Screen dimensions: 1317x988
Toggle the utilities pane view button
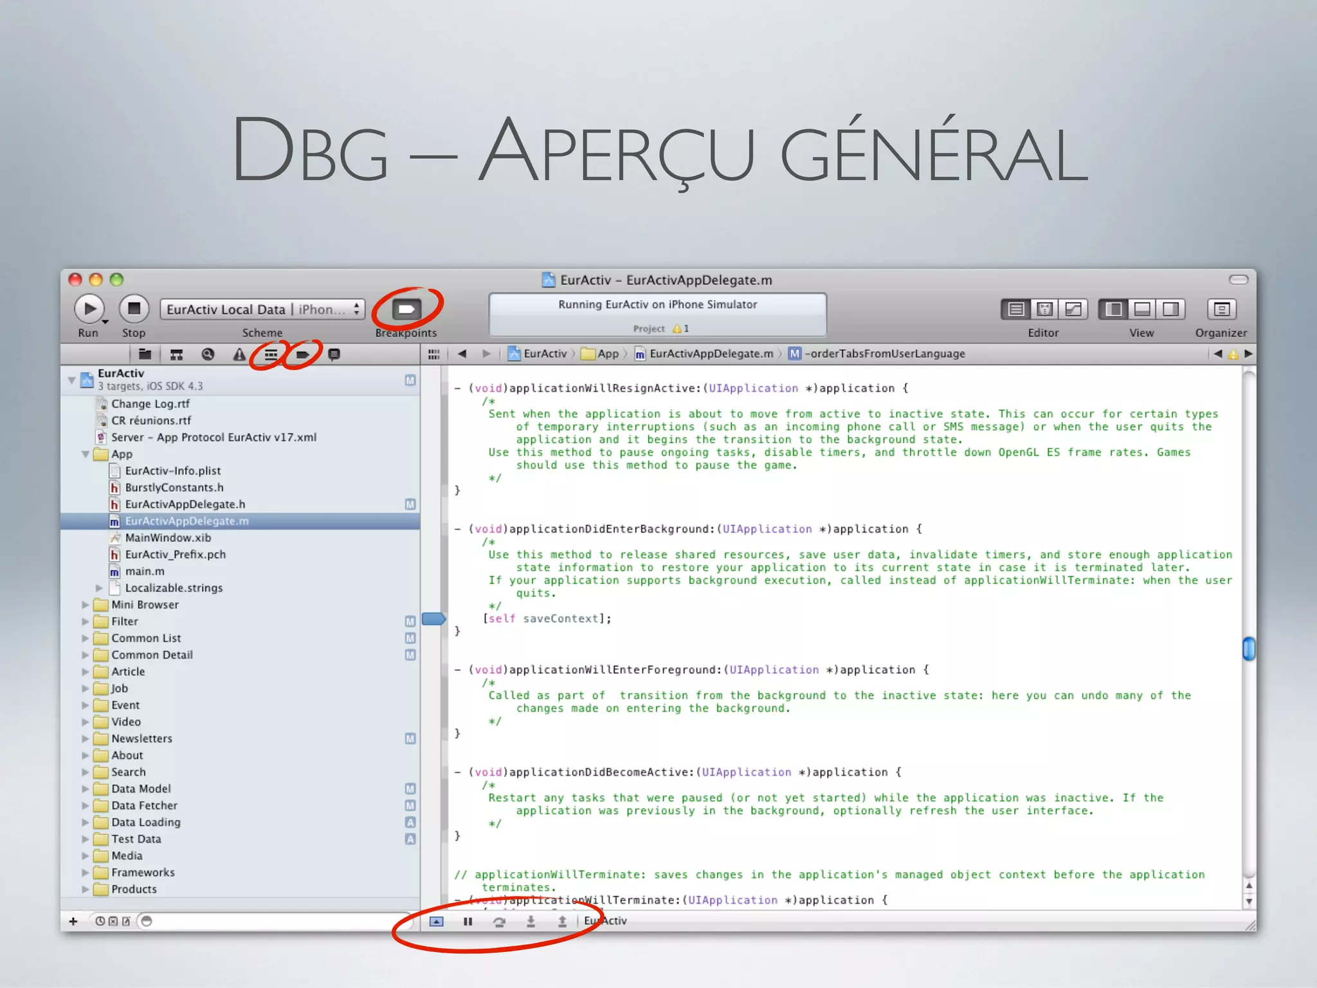coord(1170,309)
